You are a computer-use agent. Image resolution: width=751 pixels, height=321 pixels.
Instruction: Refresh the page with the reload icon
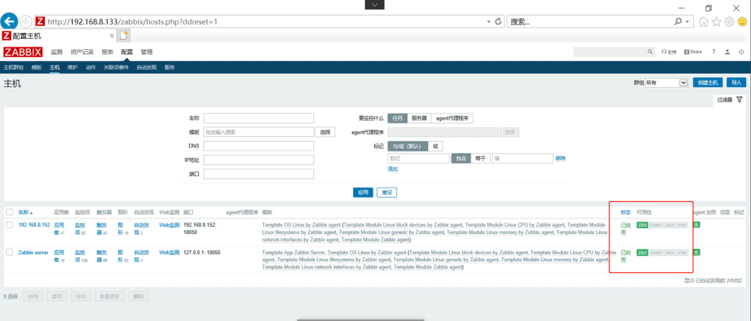498,21
